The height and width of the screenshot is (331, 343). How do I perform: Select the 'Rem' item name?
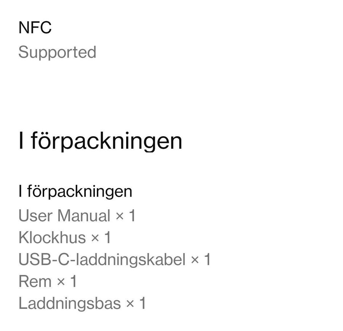(x=35, y=282)
